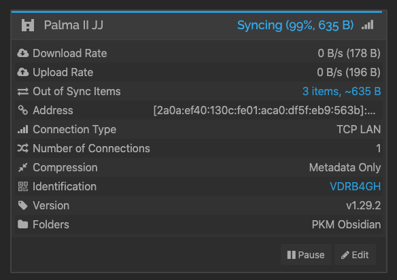The height and width of the screenshot is (280, 397).
Task: Click the Syncing (99%, 635 B) status
Action: [x=295, y=25]
